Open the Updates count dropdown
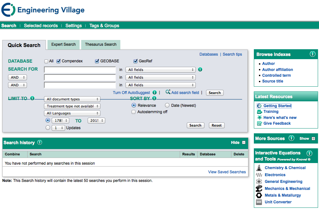 pos(58,128)
